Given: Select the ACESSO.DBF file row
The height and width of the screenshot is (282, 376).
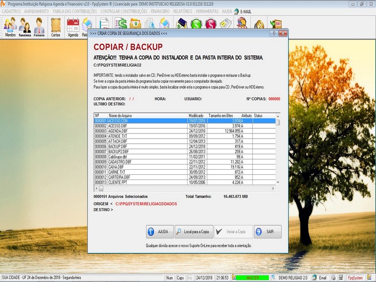Looking at the screenshot, I should click(x=185, y=126).
